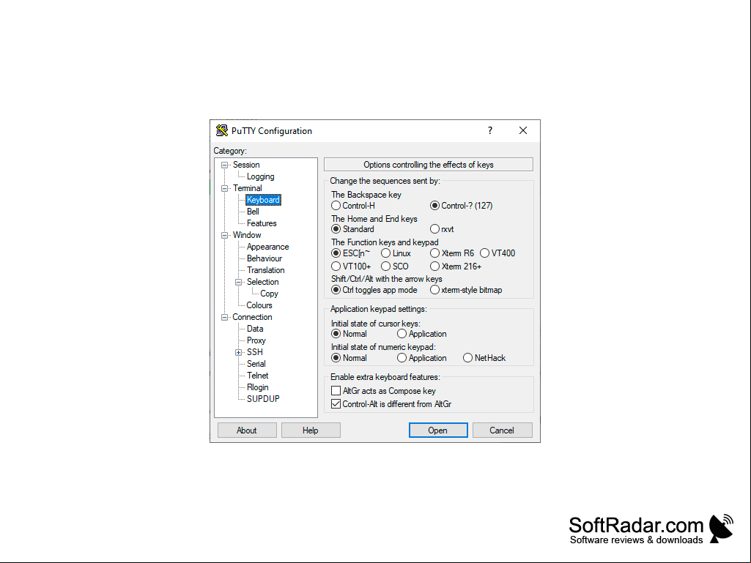The height and width of the screenshot is (563, 751).
Task: Open the SUPDUP settings
Action: [263, 399]
